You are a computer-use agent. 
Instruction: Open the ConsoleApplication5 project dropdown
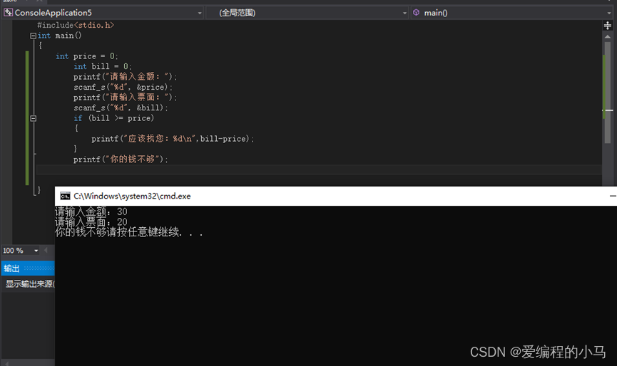pos(200,13)
